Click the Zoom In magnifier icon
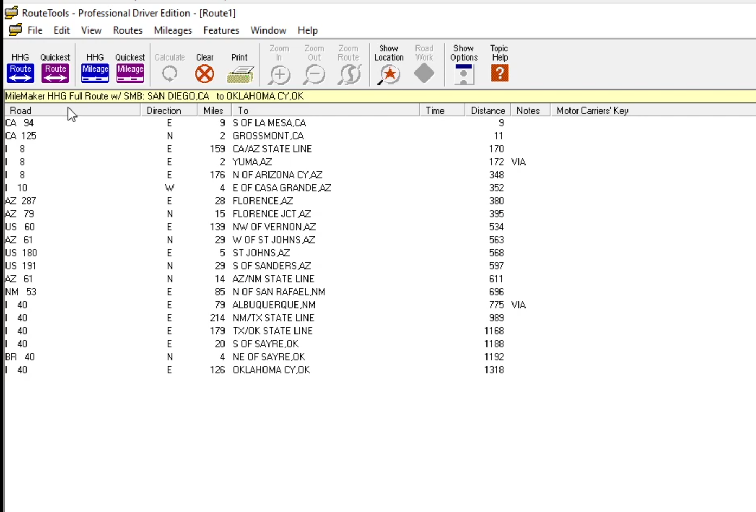The height and width of the screenshot is (512, 756). point(279,74)
